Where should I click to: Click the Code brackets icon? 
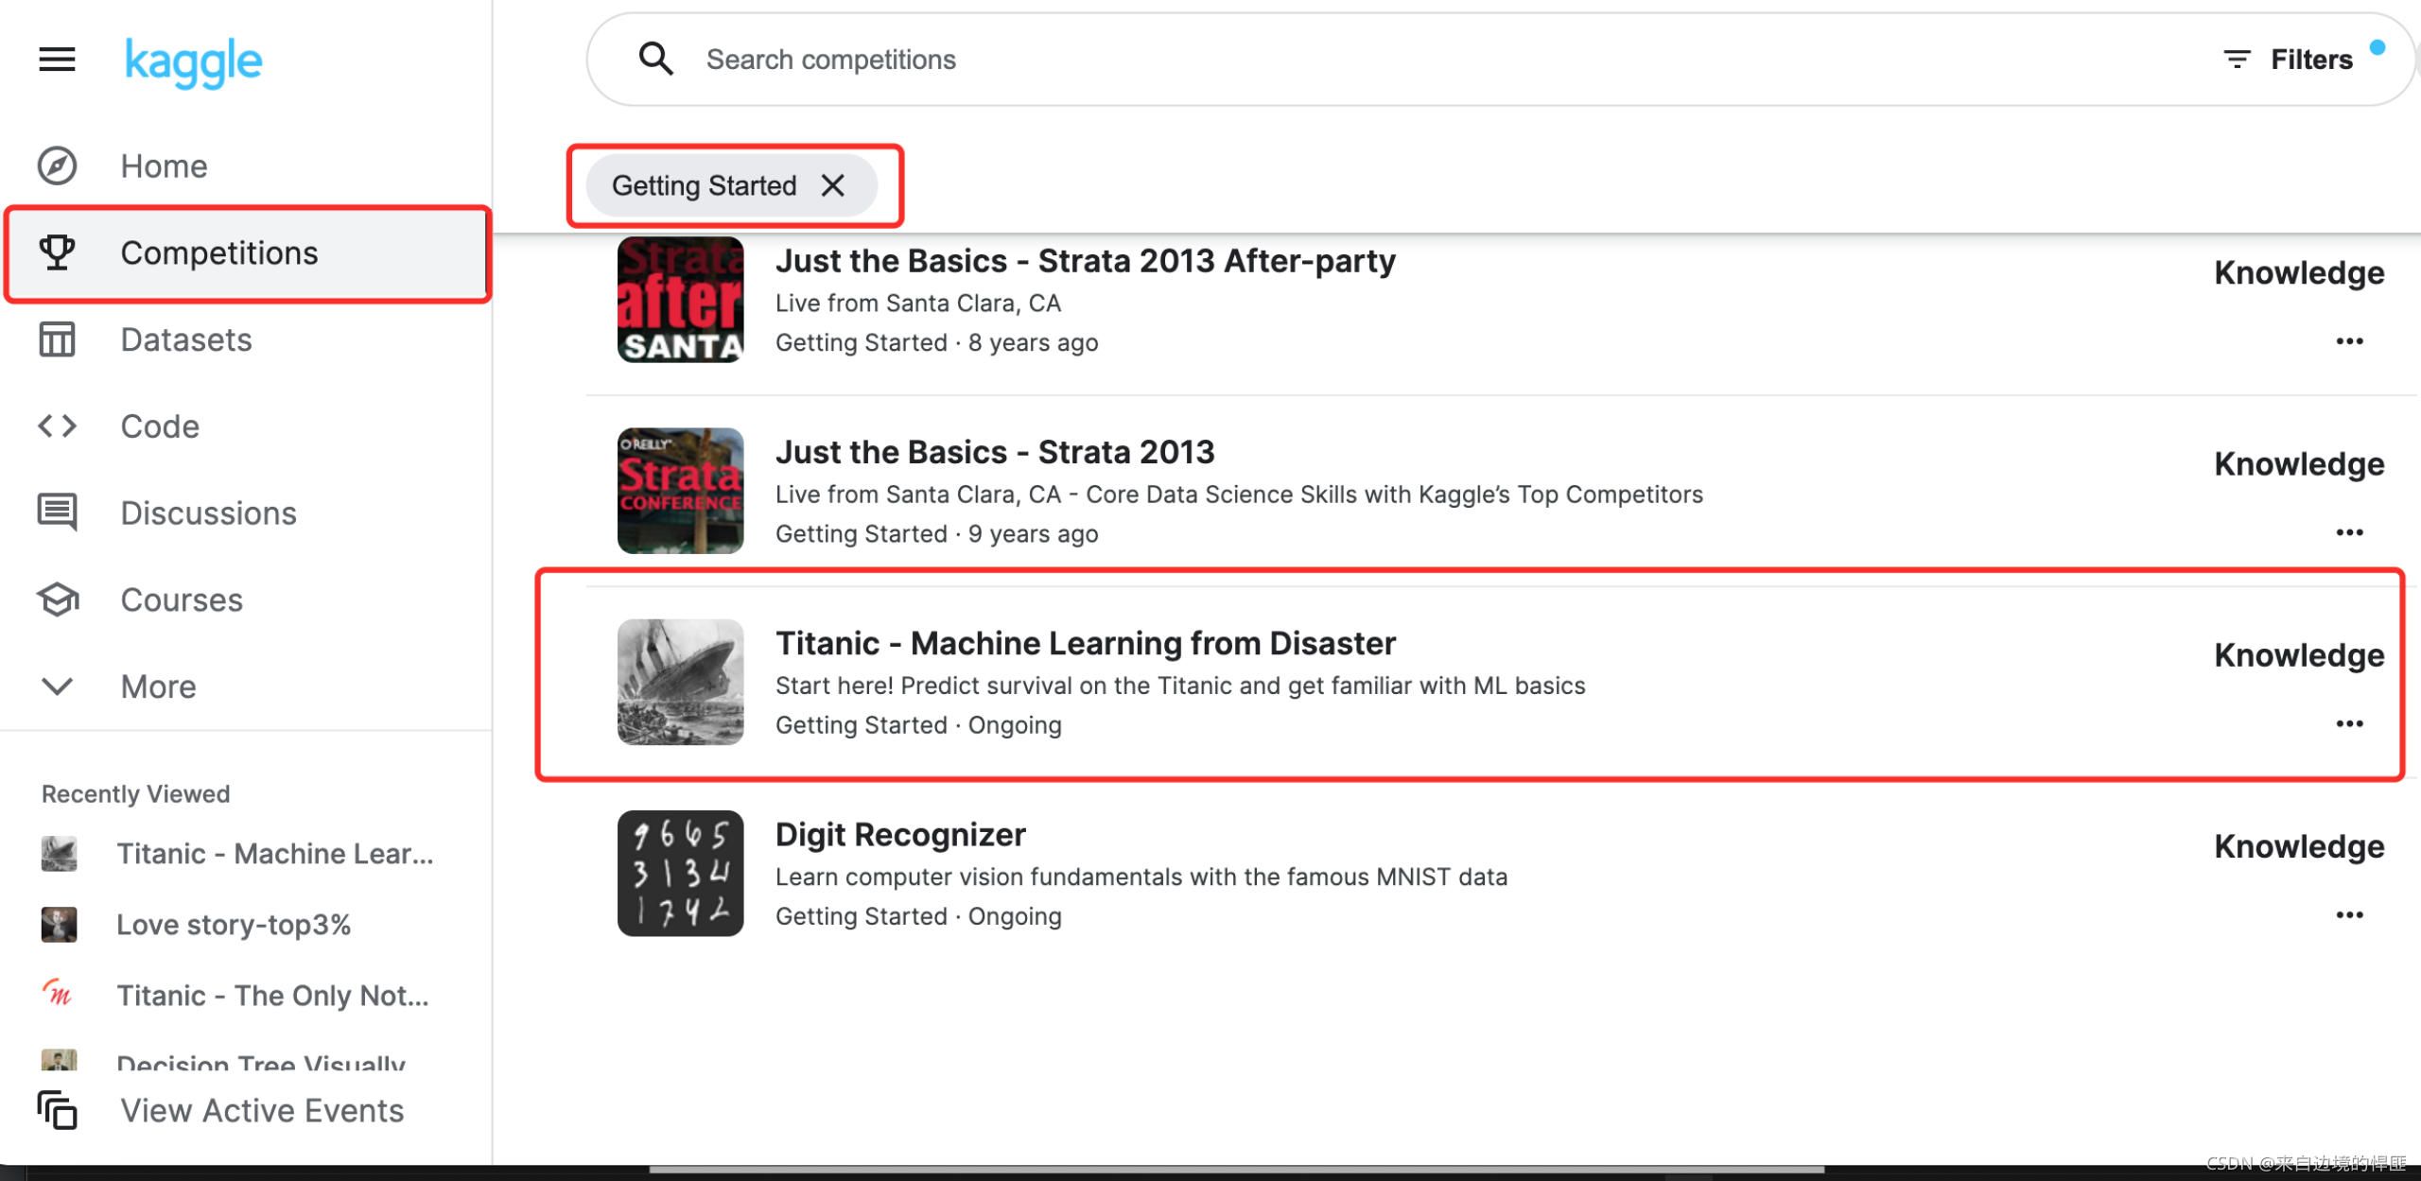click(57, 426)
